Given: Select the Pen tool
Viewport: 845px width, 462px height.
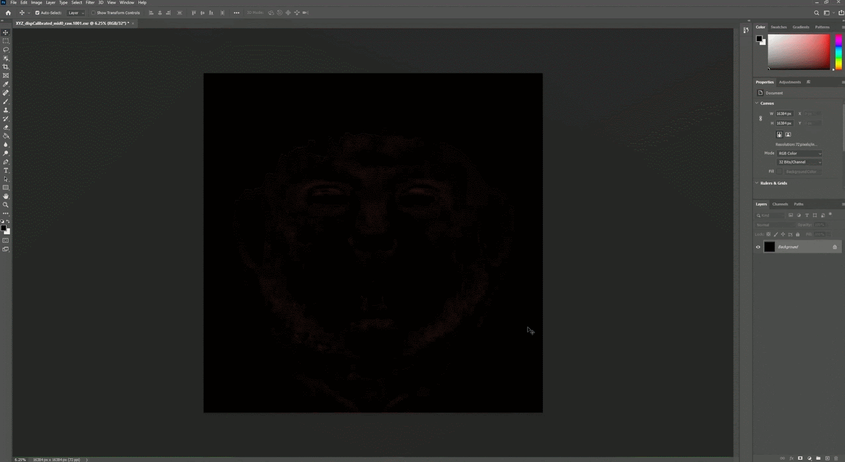Looking at the screenshot, I should pos(6,162).
